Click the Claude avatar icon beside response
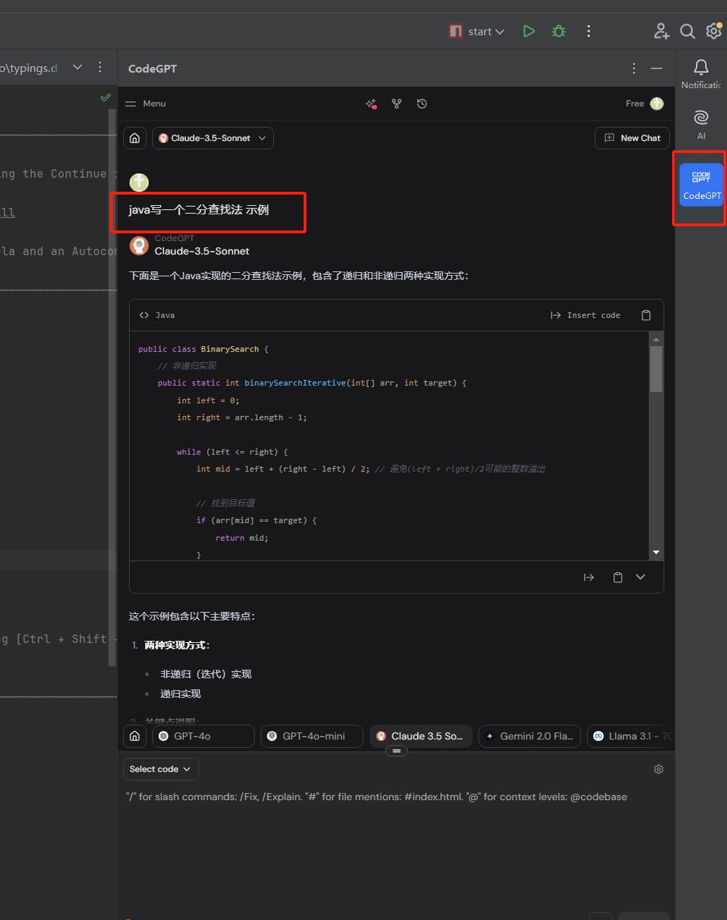This screenshot has height=920, width=727. click(139, 245)
